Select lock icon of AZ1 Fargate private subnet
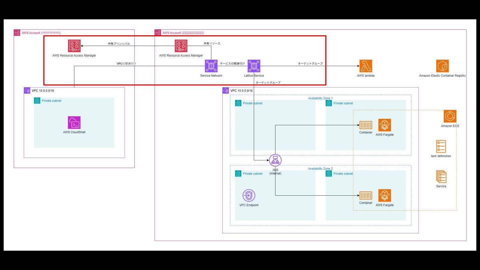The width and height of the screenshot is (480, 270). click(x=329, y=103)
